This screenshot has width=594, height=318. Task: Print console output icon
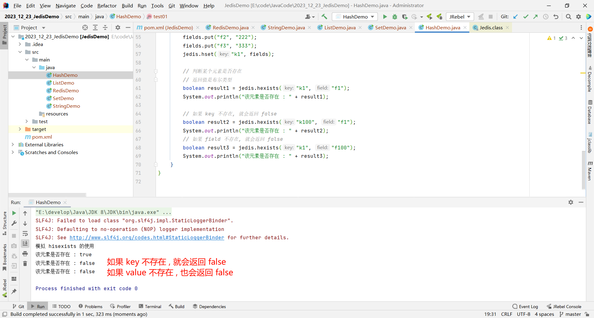click(x=25, y=254)
